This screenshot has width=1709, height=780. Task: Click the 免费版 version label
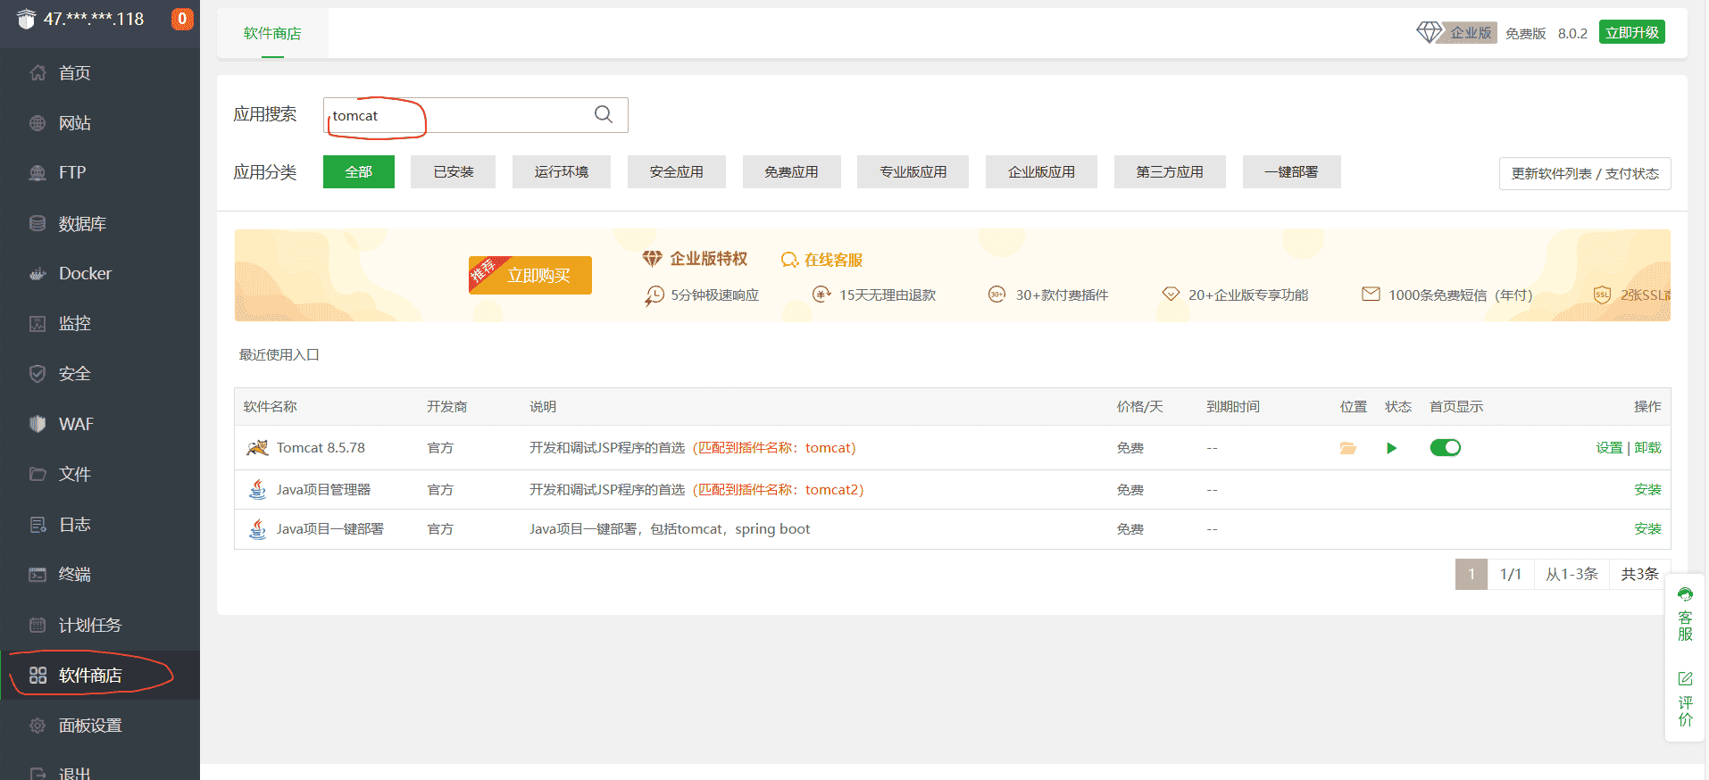[1525, 33]
